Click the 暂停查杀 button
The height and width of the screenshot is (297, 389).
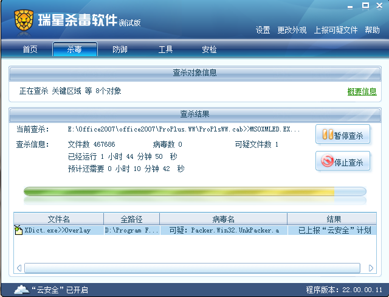[343, 135]
